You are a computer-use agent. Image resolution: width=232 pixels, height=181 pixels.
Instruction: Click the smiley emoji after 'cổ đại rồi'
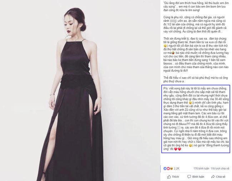tap(165, 46)
